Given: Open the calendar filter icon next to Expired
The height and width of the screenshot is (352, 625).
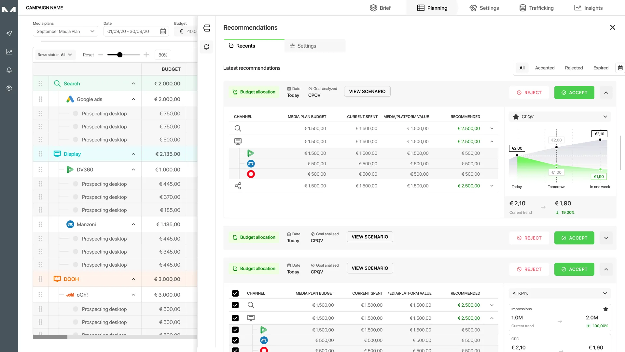Looking at the screenshot, I should click(620, 68).
